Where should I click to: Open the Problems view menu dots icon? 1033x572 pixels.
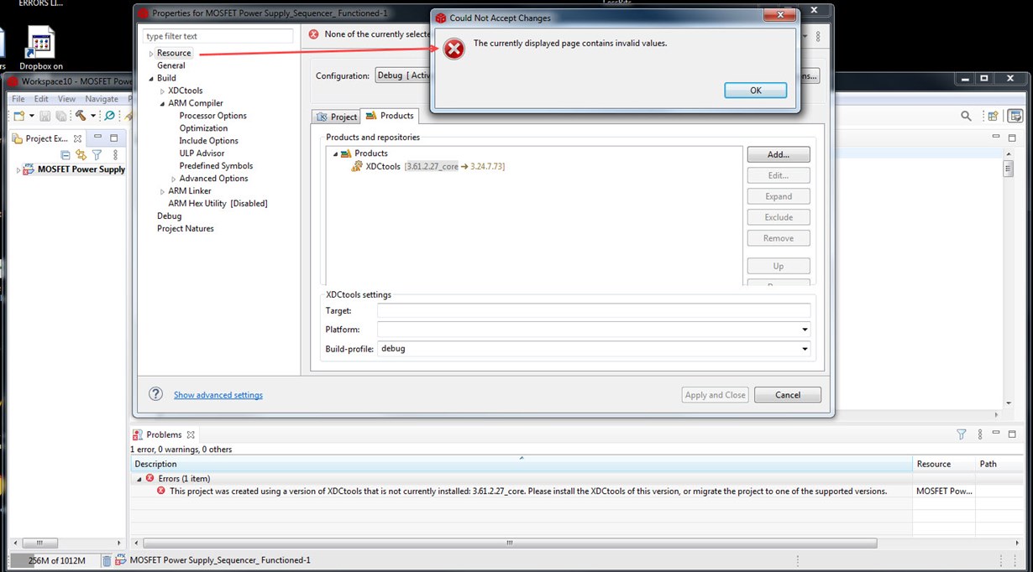click(980, 434)
